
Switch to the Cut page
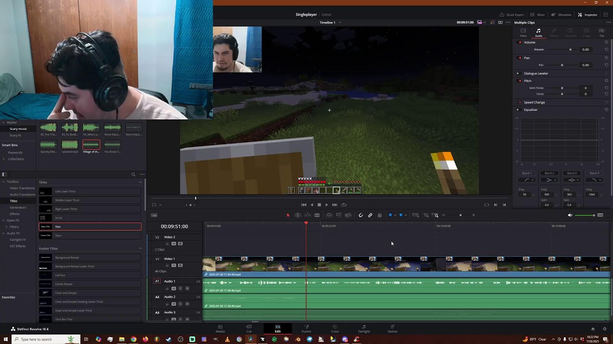249,329
